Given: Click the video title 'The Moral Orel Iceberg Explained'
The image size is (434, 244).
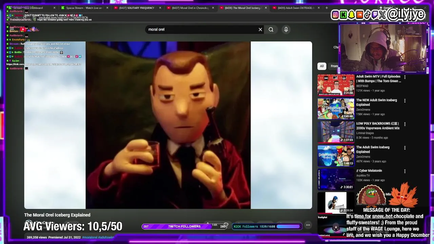Looking at the screenshot, I should pyautogui.click(x=57, y=215).
